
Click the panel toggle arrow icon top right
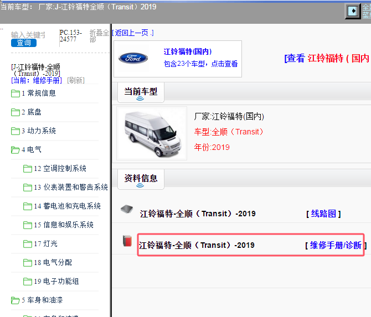pyautogui.click(x=353, y=11)
